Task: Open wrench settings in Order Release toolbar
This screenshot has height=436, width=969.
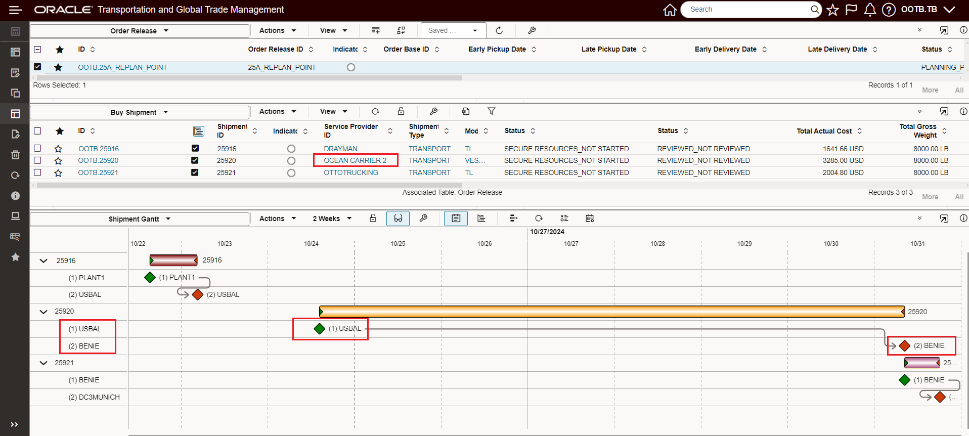Action: pyautogui.click(x=532, y=30)
